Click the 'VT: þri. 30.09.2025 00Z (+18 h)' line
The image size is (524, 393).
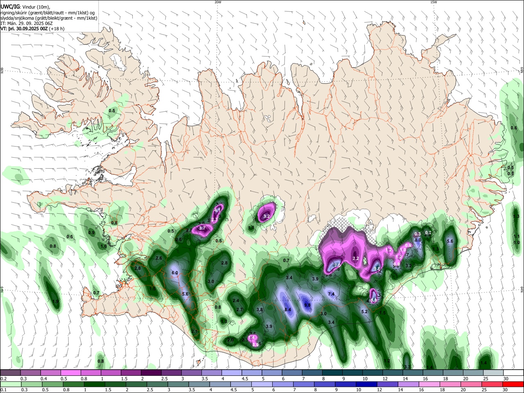pyautogui.click(x=33, y=29)
